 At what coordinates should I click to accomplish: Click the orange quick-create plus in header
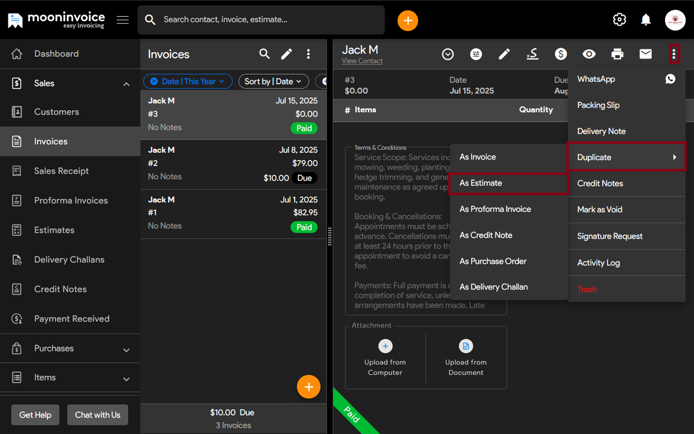(x=408, y=20)
